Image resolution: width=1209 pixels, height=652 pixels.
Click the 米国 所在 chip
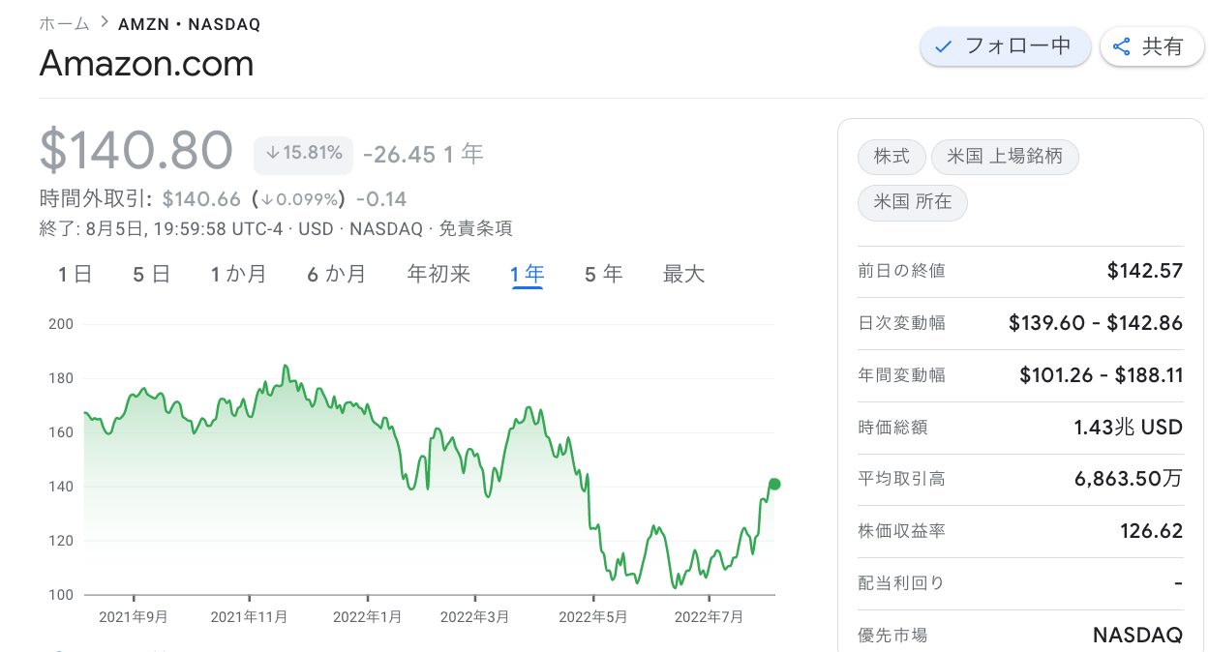pos(912,202)
